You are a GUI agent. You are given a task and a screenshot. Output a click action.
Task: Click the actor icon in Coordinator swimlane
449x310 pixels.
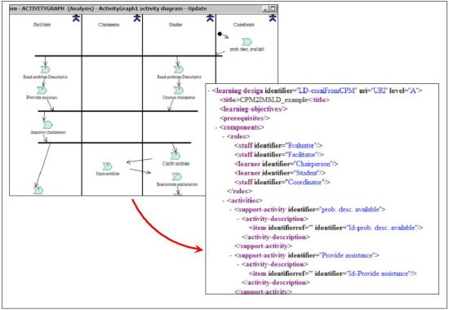[273, 18]
